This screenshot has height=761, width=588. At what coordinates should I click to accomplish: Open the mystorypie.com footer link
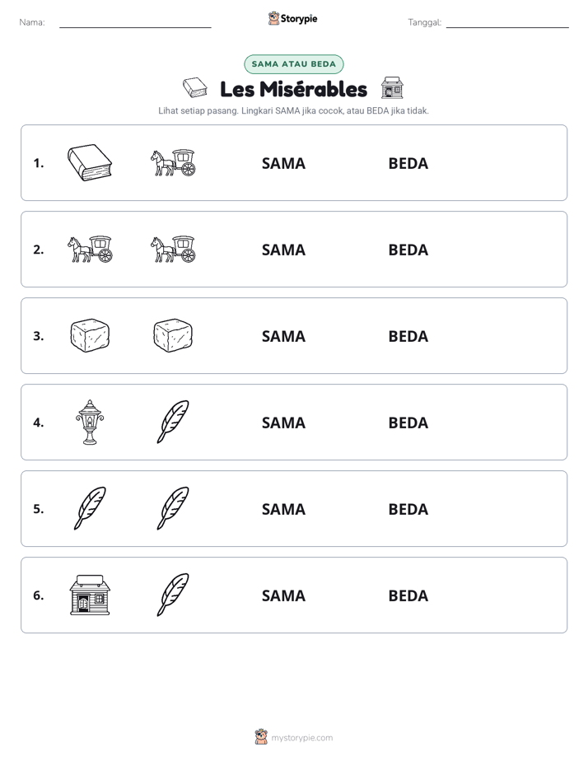click(301, 738)
